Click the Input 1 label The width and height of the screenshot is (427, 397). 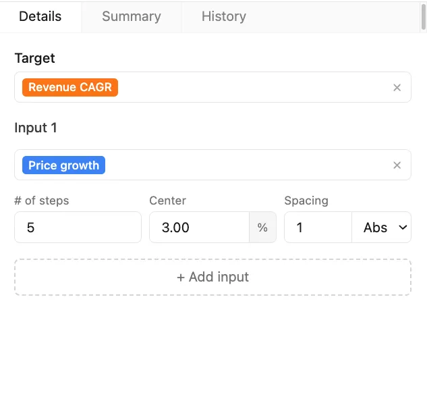click(x=36, y=128)
